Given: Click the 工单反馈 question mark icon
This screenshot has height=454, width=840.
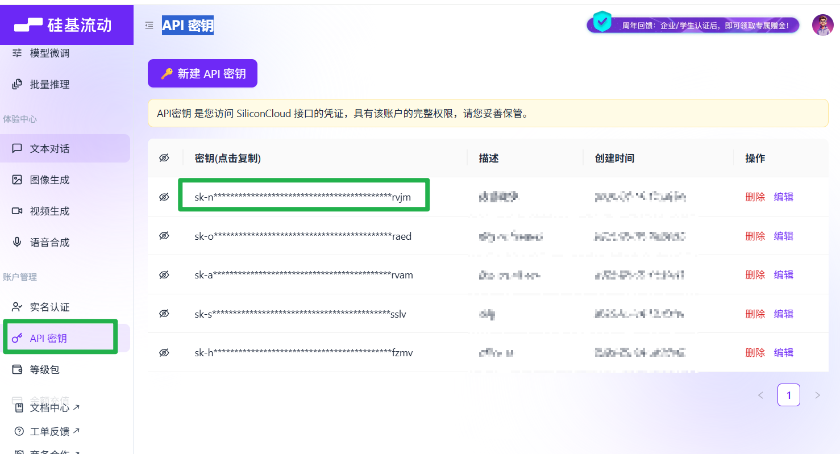Looking at the screenshot, I should (19, 431).
